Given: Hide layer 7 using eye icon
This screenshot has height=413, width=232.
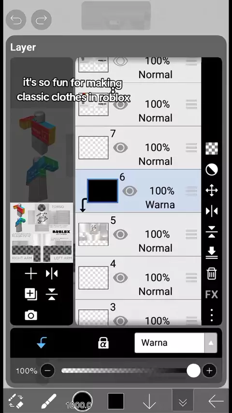Looking at the screenshot, I should pos(120,147).
